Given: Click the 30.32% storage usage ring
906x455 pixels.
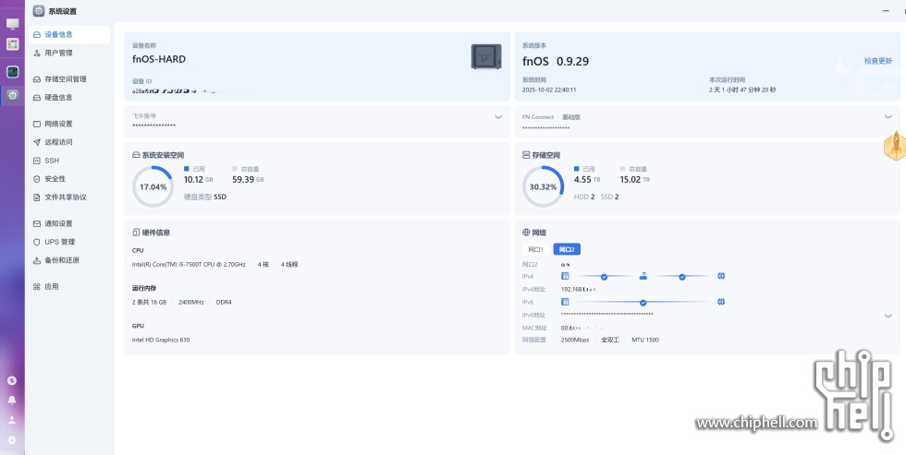Looking at the screenshot, I should [544, 186].
